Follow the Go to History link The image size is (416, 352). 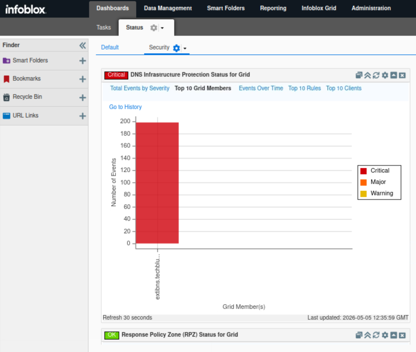125,107
